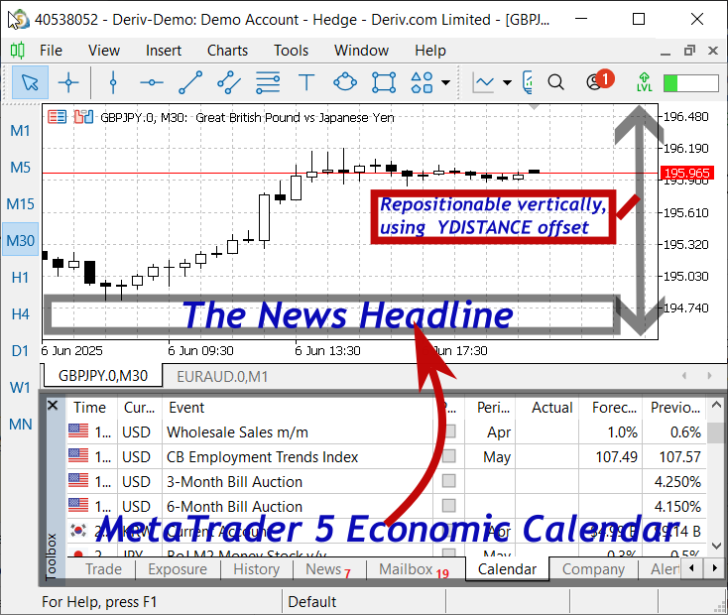
Task: Click the MetaTrader candlestick logo icon
Action: pyautogui.click(x=18, y=51)
